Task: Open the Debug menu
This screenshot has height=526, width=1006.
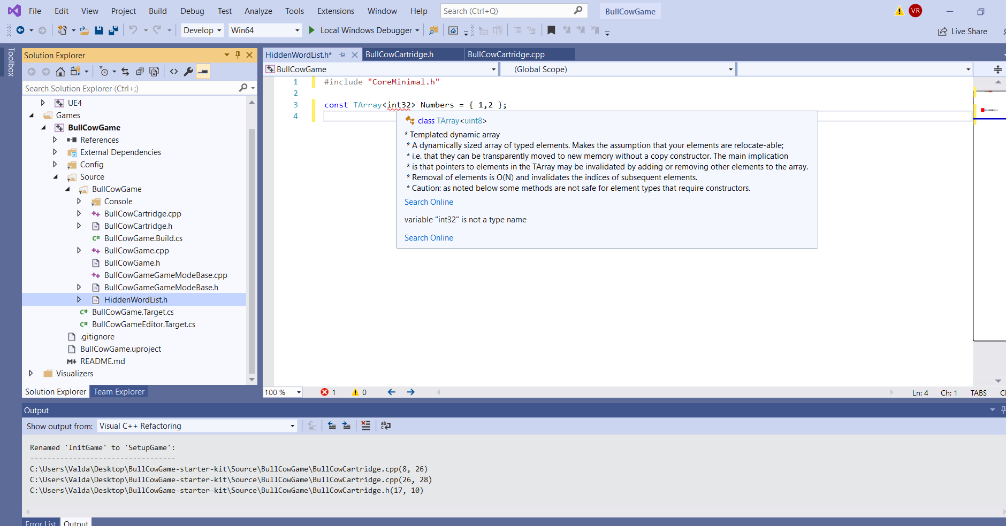Action: click(192, 11)
